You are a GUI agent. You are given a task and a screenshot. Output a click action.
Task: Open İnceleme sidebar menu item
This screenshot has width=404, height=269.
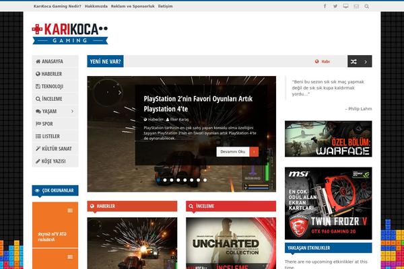coord(55,99)
